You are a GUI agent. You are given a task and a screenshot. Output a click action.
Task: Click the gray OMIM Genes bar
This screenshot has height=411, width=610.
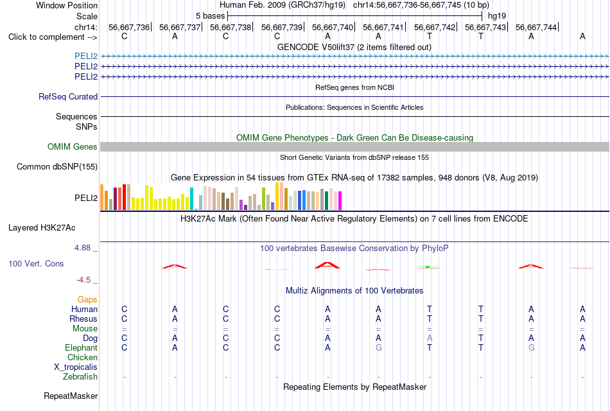354,146
